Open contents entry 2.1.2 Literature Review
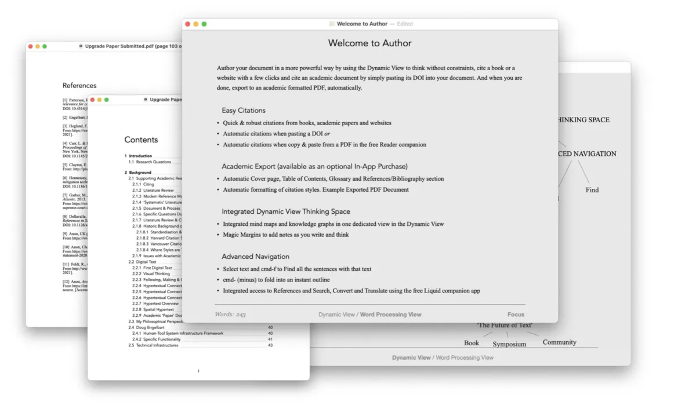Viewport: 696px width, 413px height. [153, 190]
